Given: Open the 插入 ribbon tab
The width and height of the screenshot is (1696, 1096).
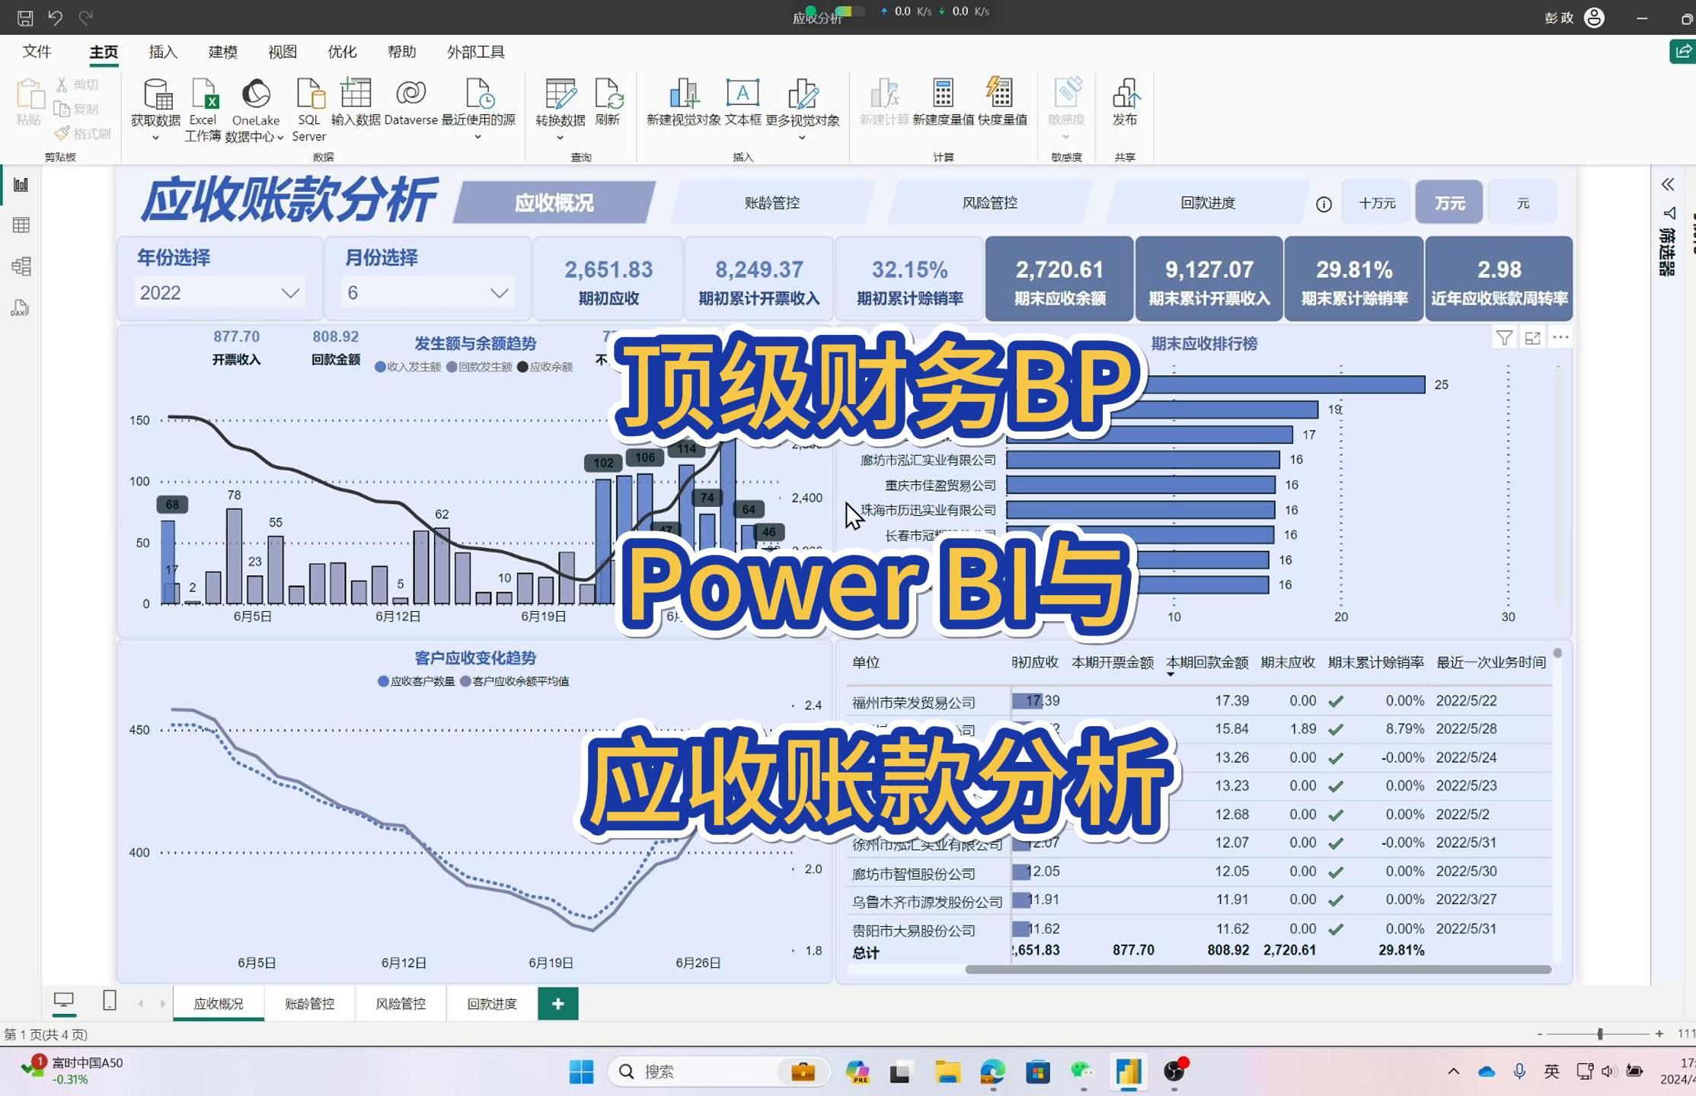Looking at the screenshot, I should 163,52.
